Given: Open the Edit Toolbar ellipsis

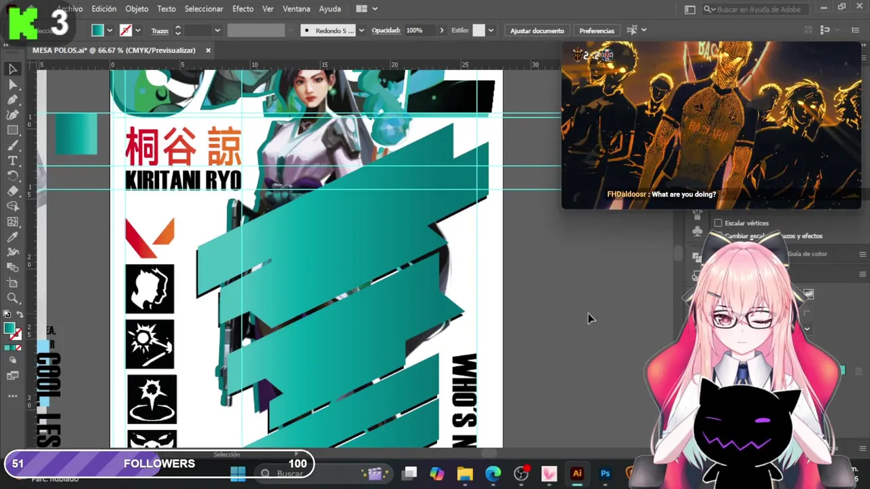Looking at the screenshot, I should (12, 396).
